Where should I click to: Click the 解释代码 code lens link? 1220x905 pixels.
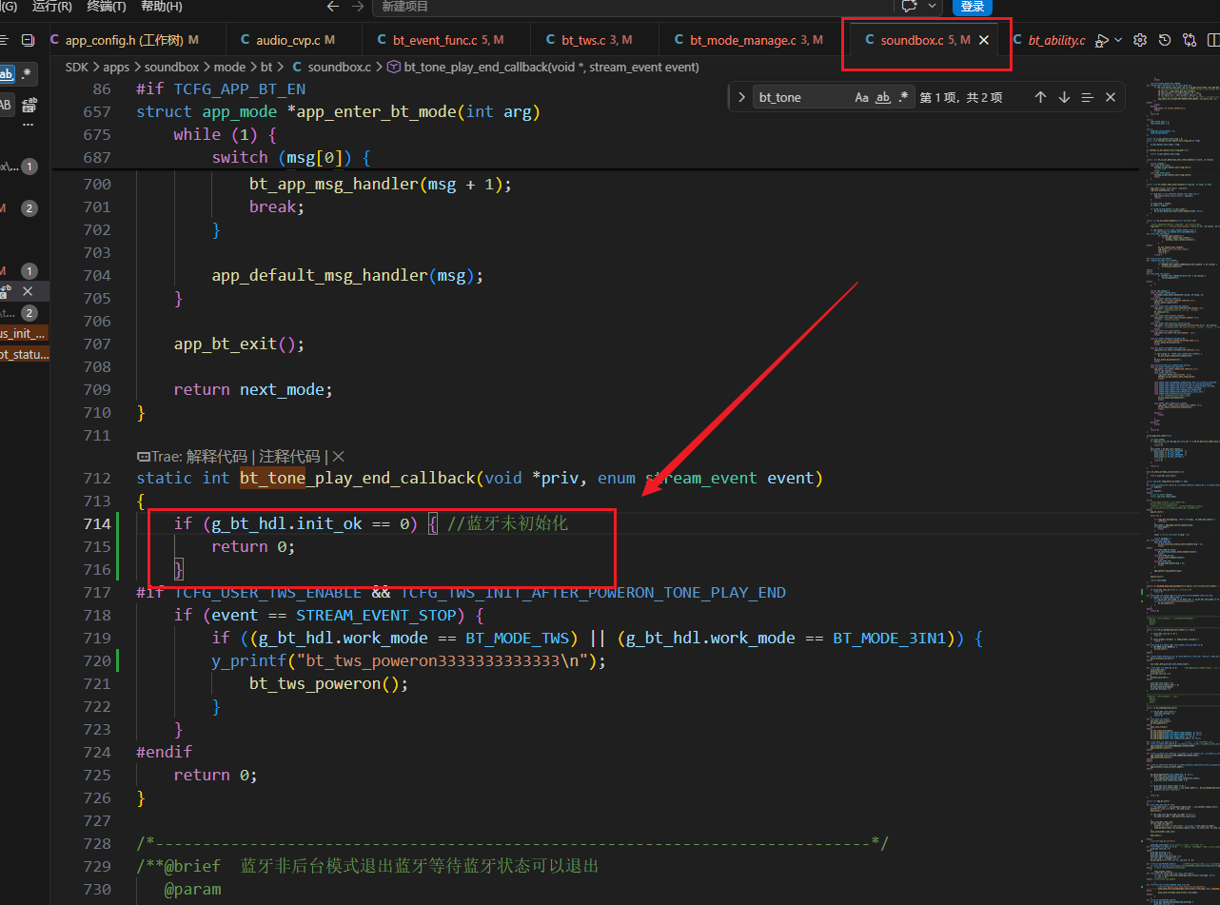pyautogui.click(x=216, y=456)
